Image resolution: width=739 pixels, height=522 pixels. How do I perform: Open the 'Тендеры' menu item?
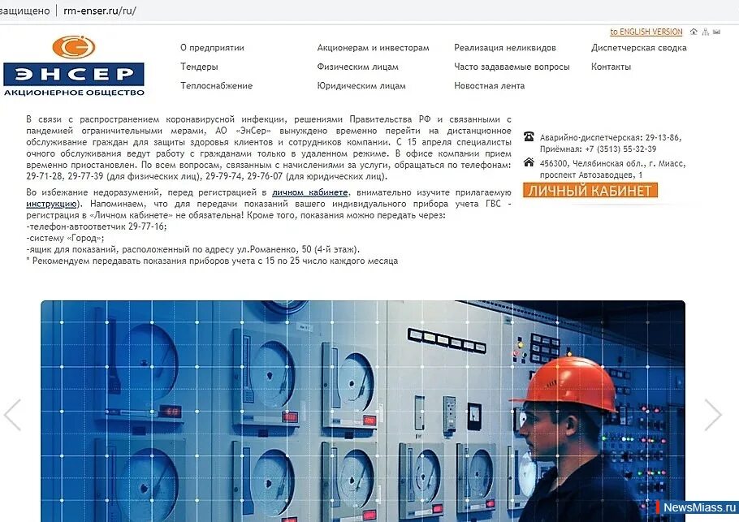(x=199, y=67)
